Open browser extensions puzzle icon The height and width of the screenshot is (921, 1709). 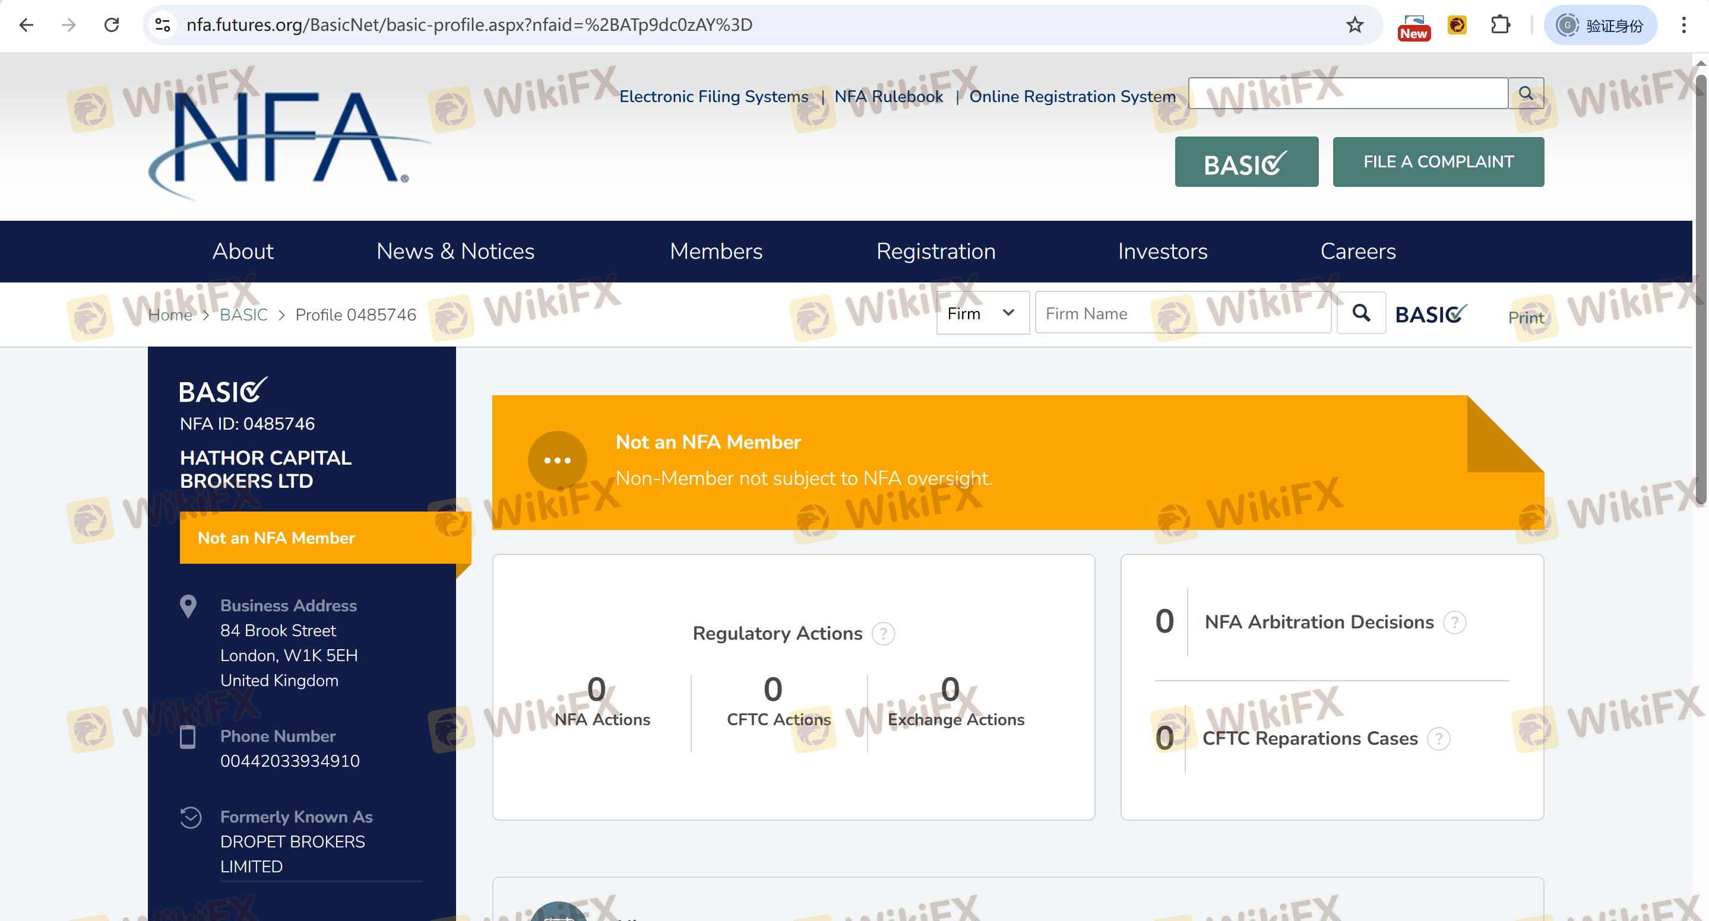[1500, 25]
